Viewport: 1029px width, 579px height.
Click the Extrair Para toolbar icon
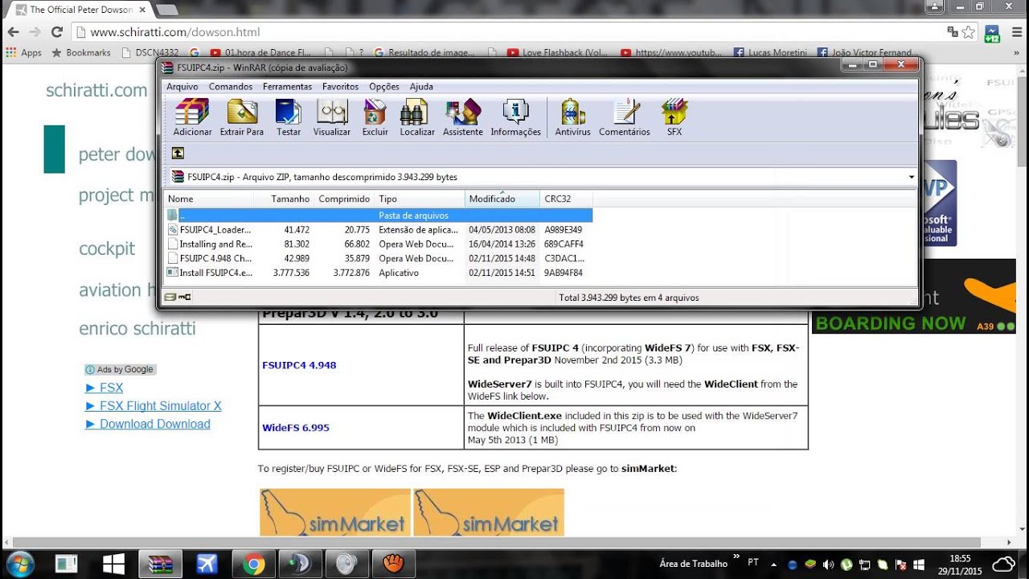[x=242, y=117]
